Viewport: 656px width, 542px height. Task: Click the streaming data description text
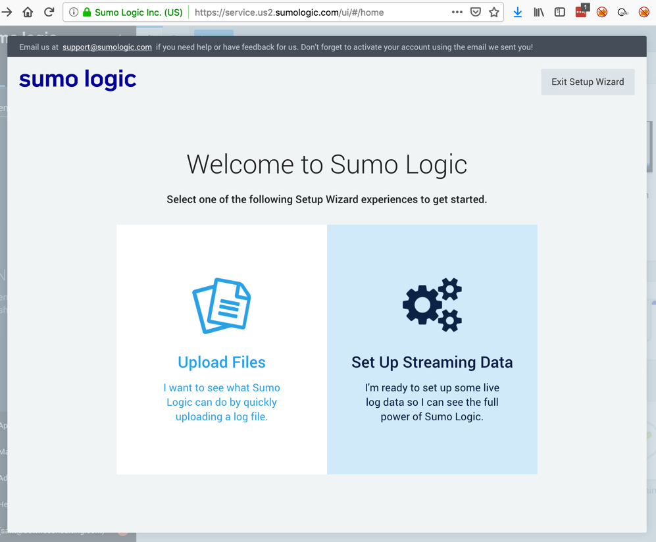432,403
